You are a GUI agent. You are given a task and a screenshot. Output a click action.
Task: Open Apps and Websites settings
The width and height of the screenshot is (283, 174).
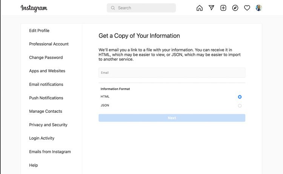pyautogui.click(x=47, y=71)
